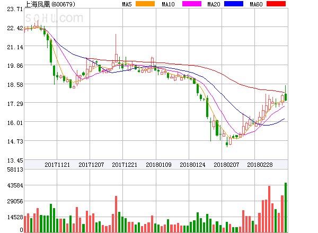Click the 14528 volume axis label

[x=15, y=217]
